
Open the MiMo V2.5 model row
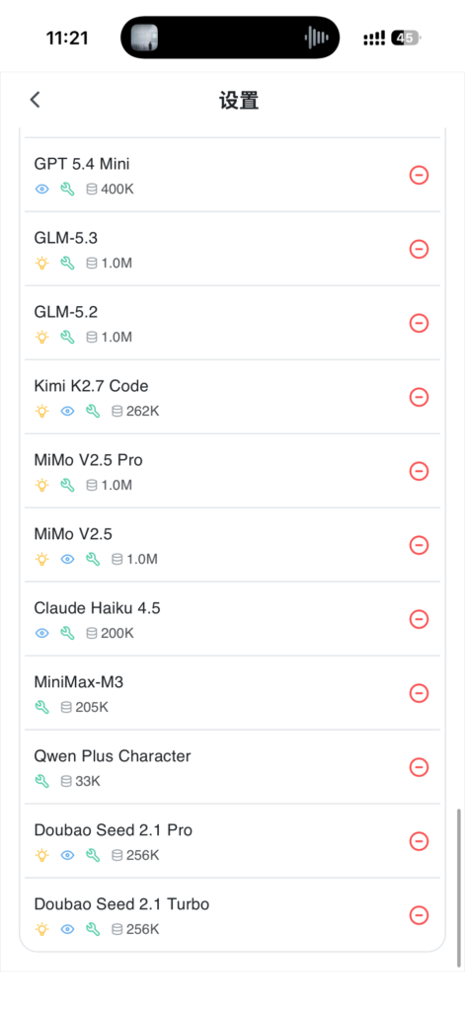click(x=232, y=545)
